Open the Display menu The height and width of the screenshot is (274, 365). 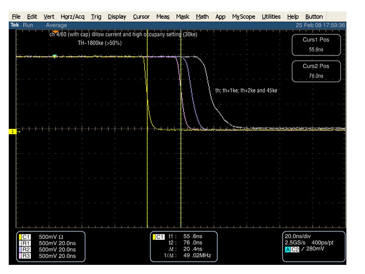point(117,17)
